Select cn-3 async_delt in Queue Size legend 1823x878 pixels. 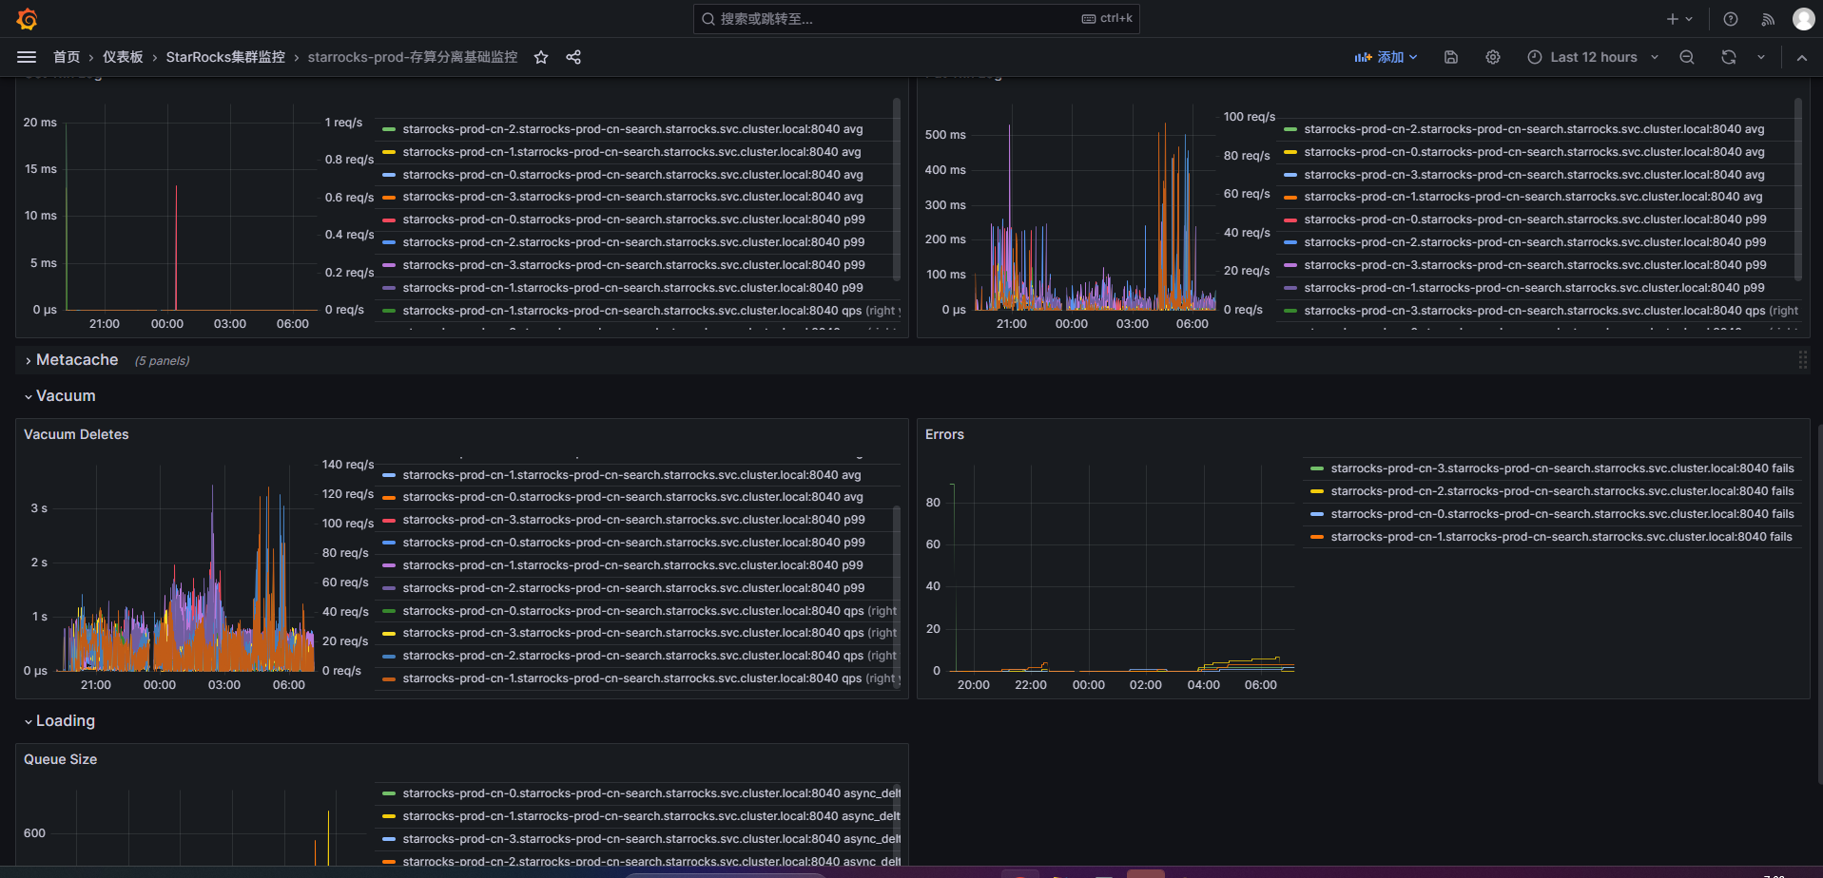[651, 839]
